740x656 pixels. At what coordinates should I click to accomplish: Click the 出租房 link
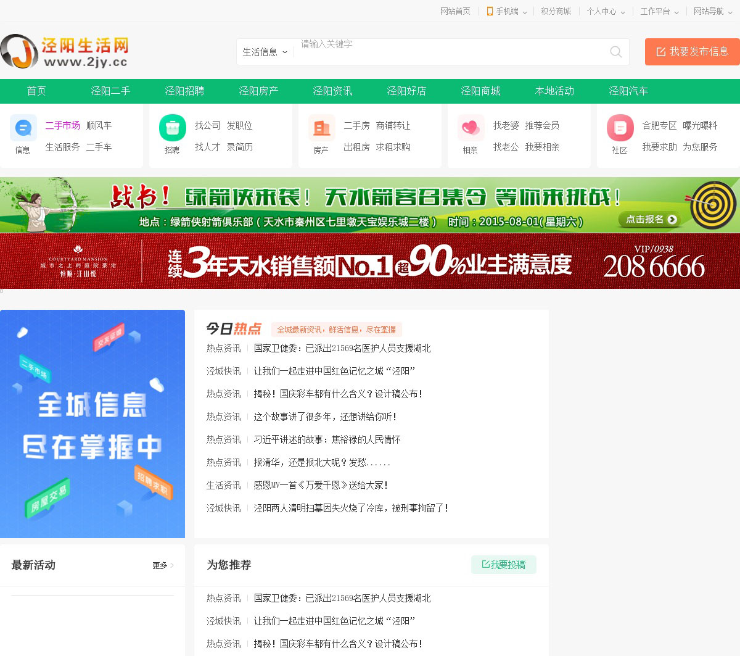pyautogui.click(x=356, y=147)
